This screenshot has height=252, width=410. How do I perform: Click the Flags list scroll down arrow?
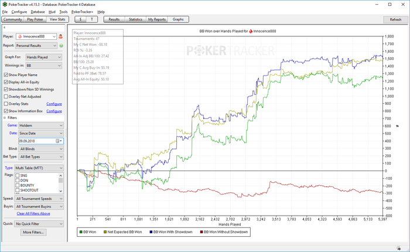[61, 191]
